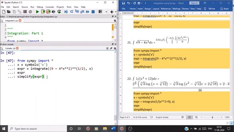The width and height of the screenshot is (234, 132).
Task: Run the current line in the debugger
Action: [72, 12]
